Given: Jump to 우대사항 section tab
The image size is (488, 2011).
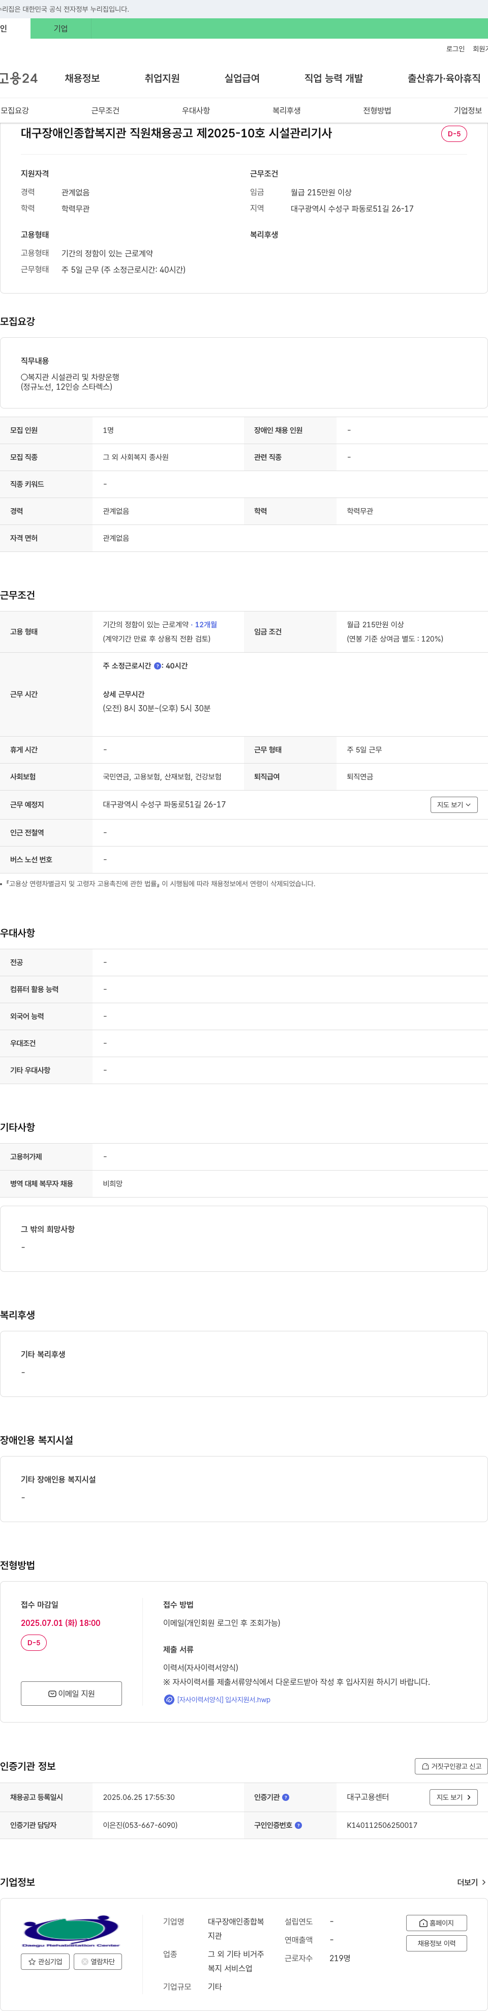Looking at the screenshot, I should click(196, 111).
